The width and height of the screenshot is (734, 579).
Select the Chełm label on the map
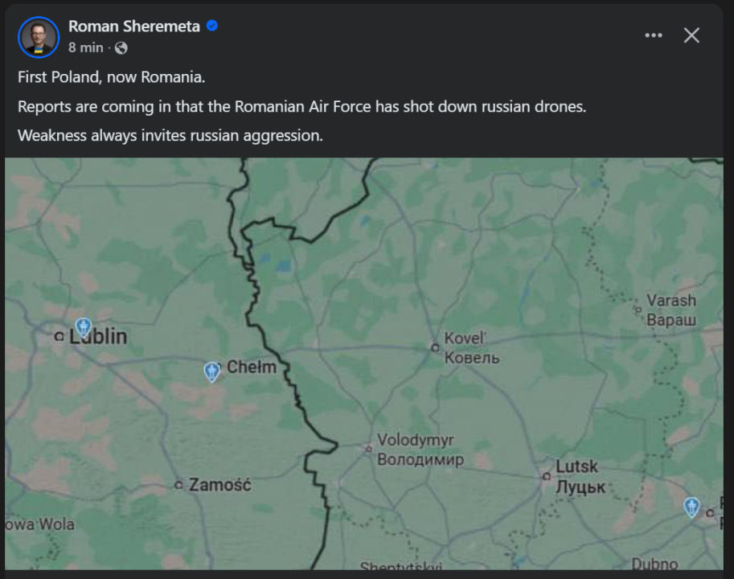(x=252, y=368)
